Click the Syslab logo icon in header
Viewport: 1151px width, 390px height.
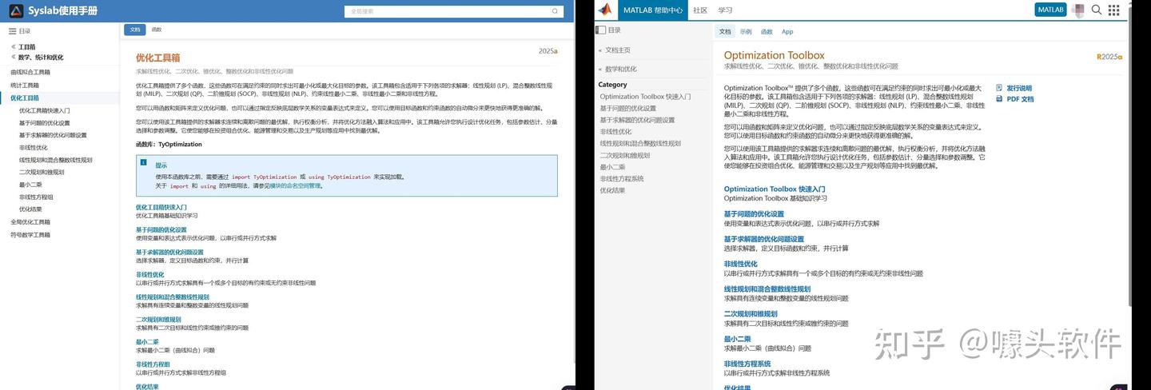click(x=16, y=10)
